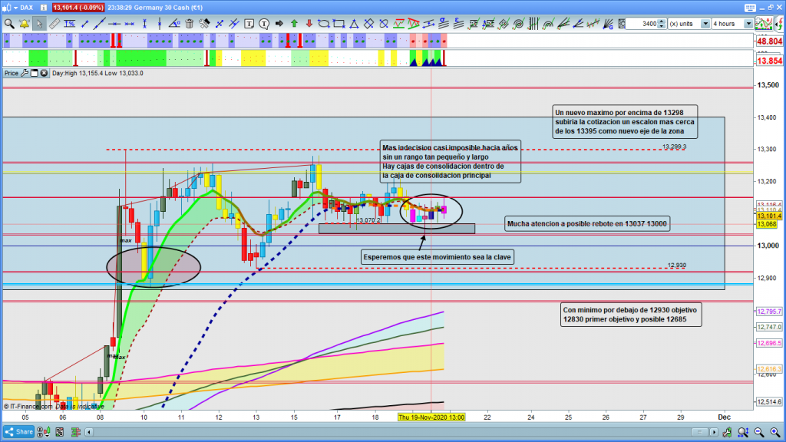Select the ruler measurement tool

click(x=53, y=24)
